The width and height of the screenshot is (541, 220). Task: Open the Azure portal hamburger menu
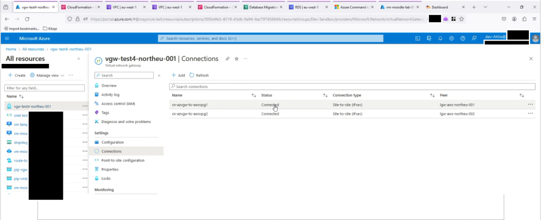[x=7, y=39]
